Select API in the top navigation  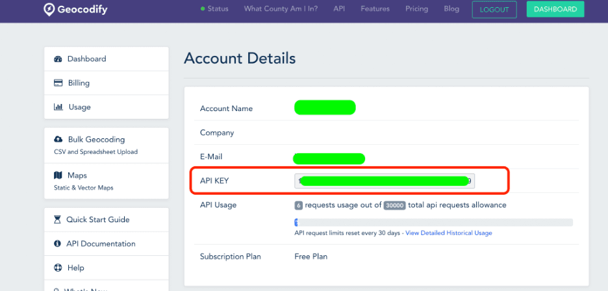coord(339,9)
